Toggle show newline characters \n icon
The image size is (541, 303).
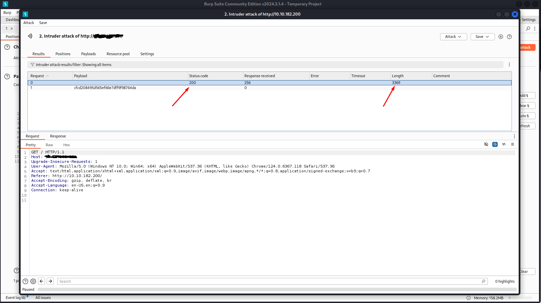[504, 144]
